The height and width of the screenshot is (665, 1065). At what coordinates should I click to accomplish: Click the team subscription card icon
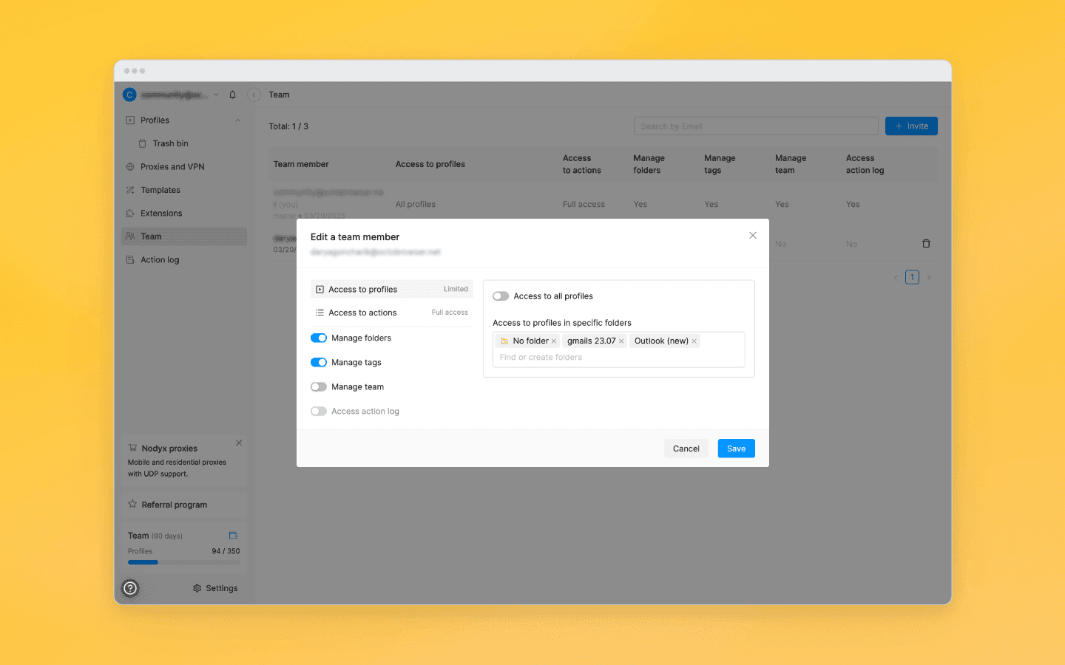233,536
